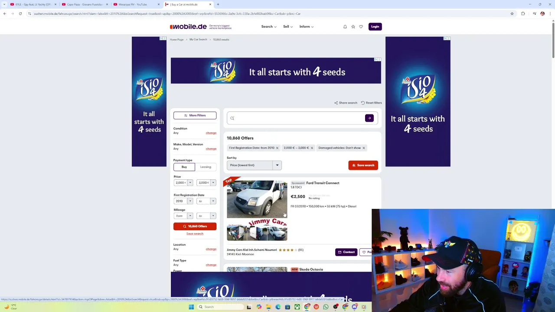Expand the Inform menu in header
Viewport: 555px width, 312px height.
(306, 26)
